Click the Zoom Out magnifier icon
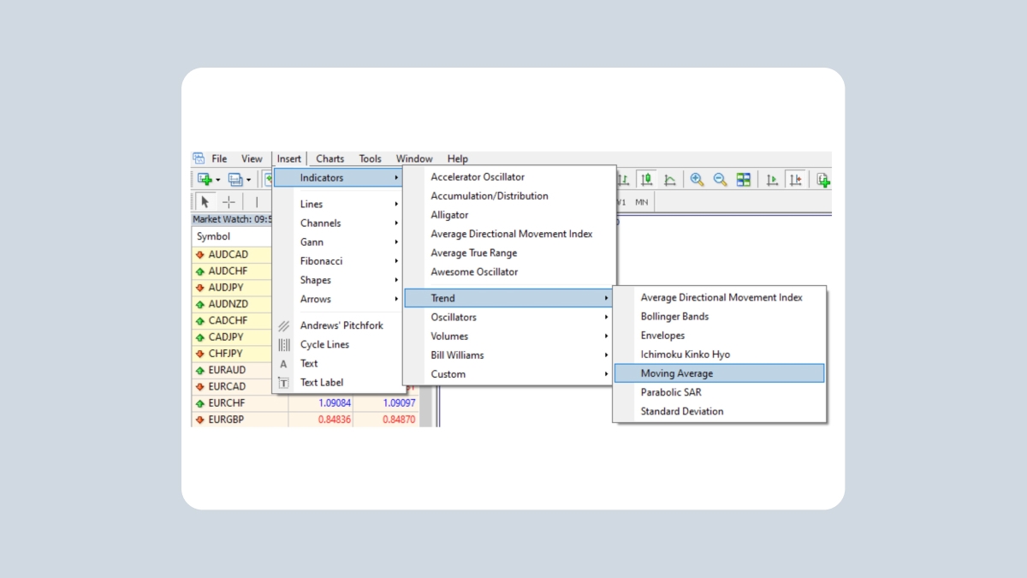This screenshot has width=1027, height=578. [x=721, y=180]
